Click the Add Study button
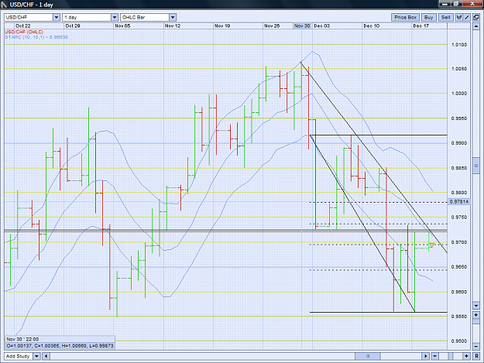The height and width of the screenshot is (363, 484). (18, 356)
